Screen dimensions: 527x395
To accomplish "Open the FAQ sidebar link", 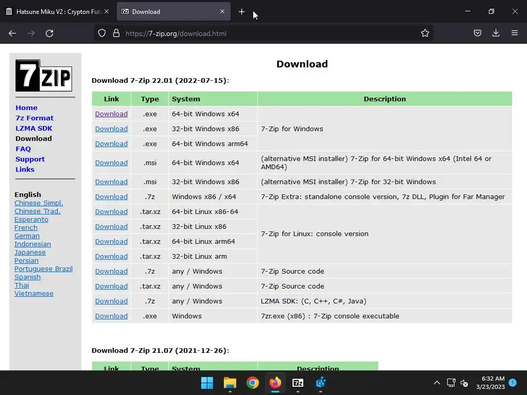I will click(x=23, y=149).
